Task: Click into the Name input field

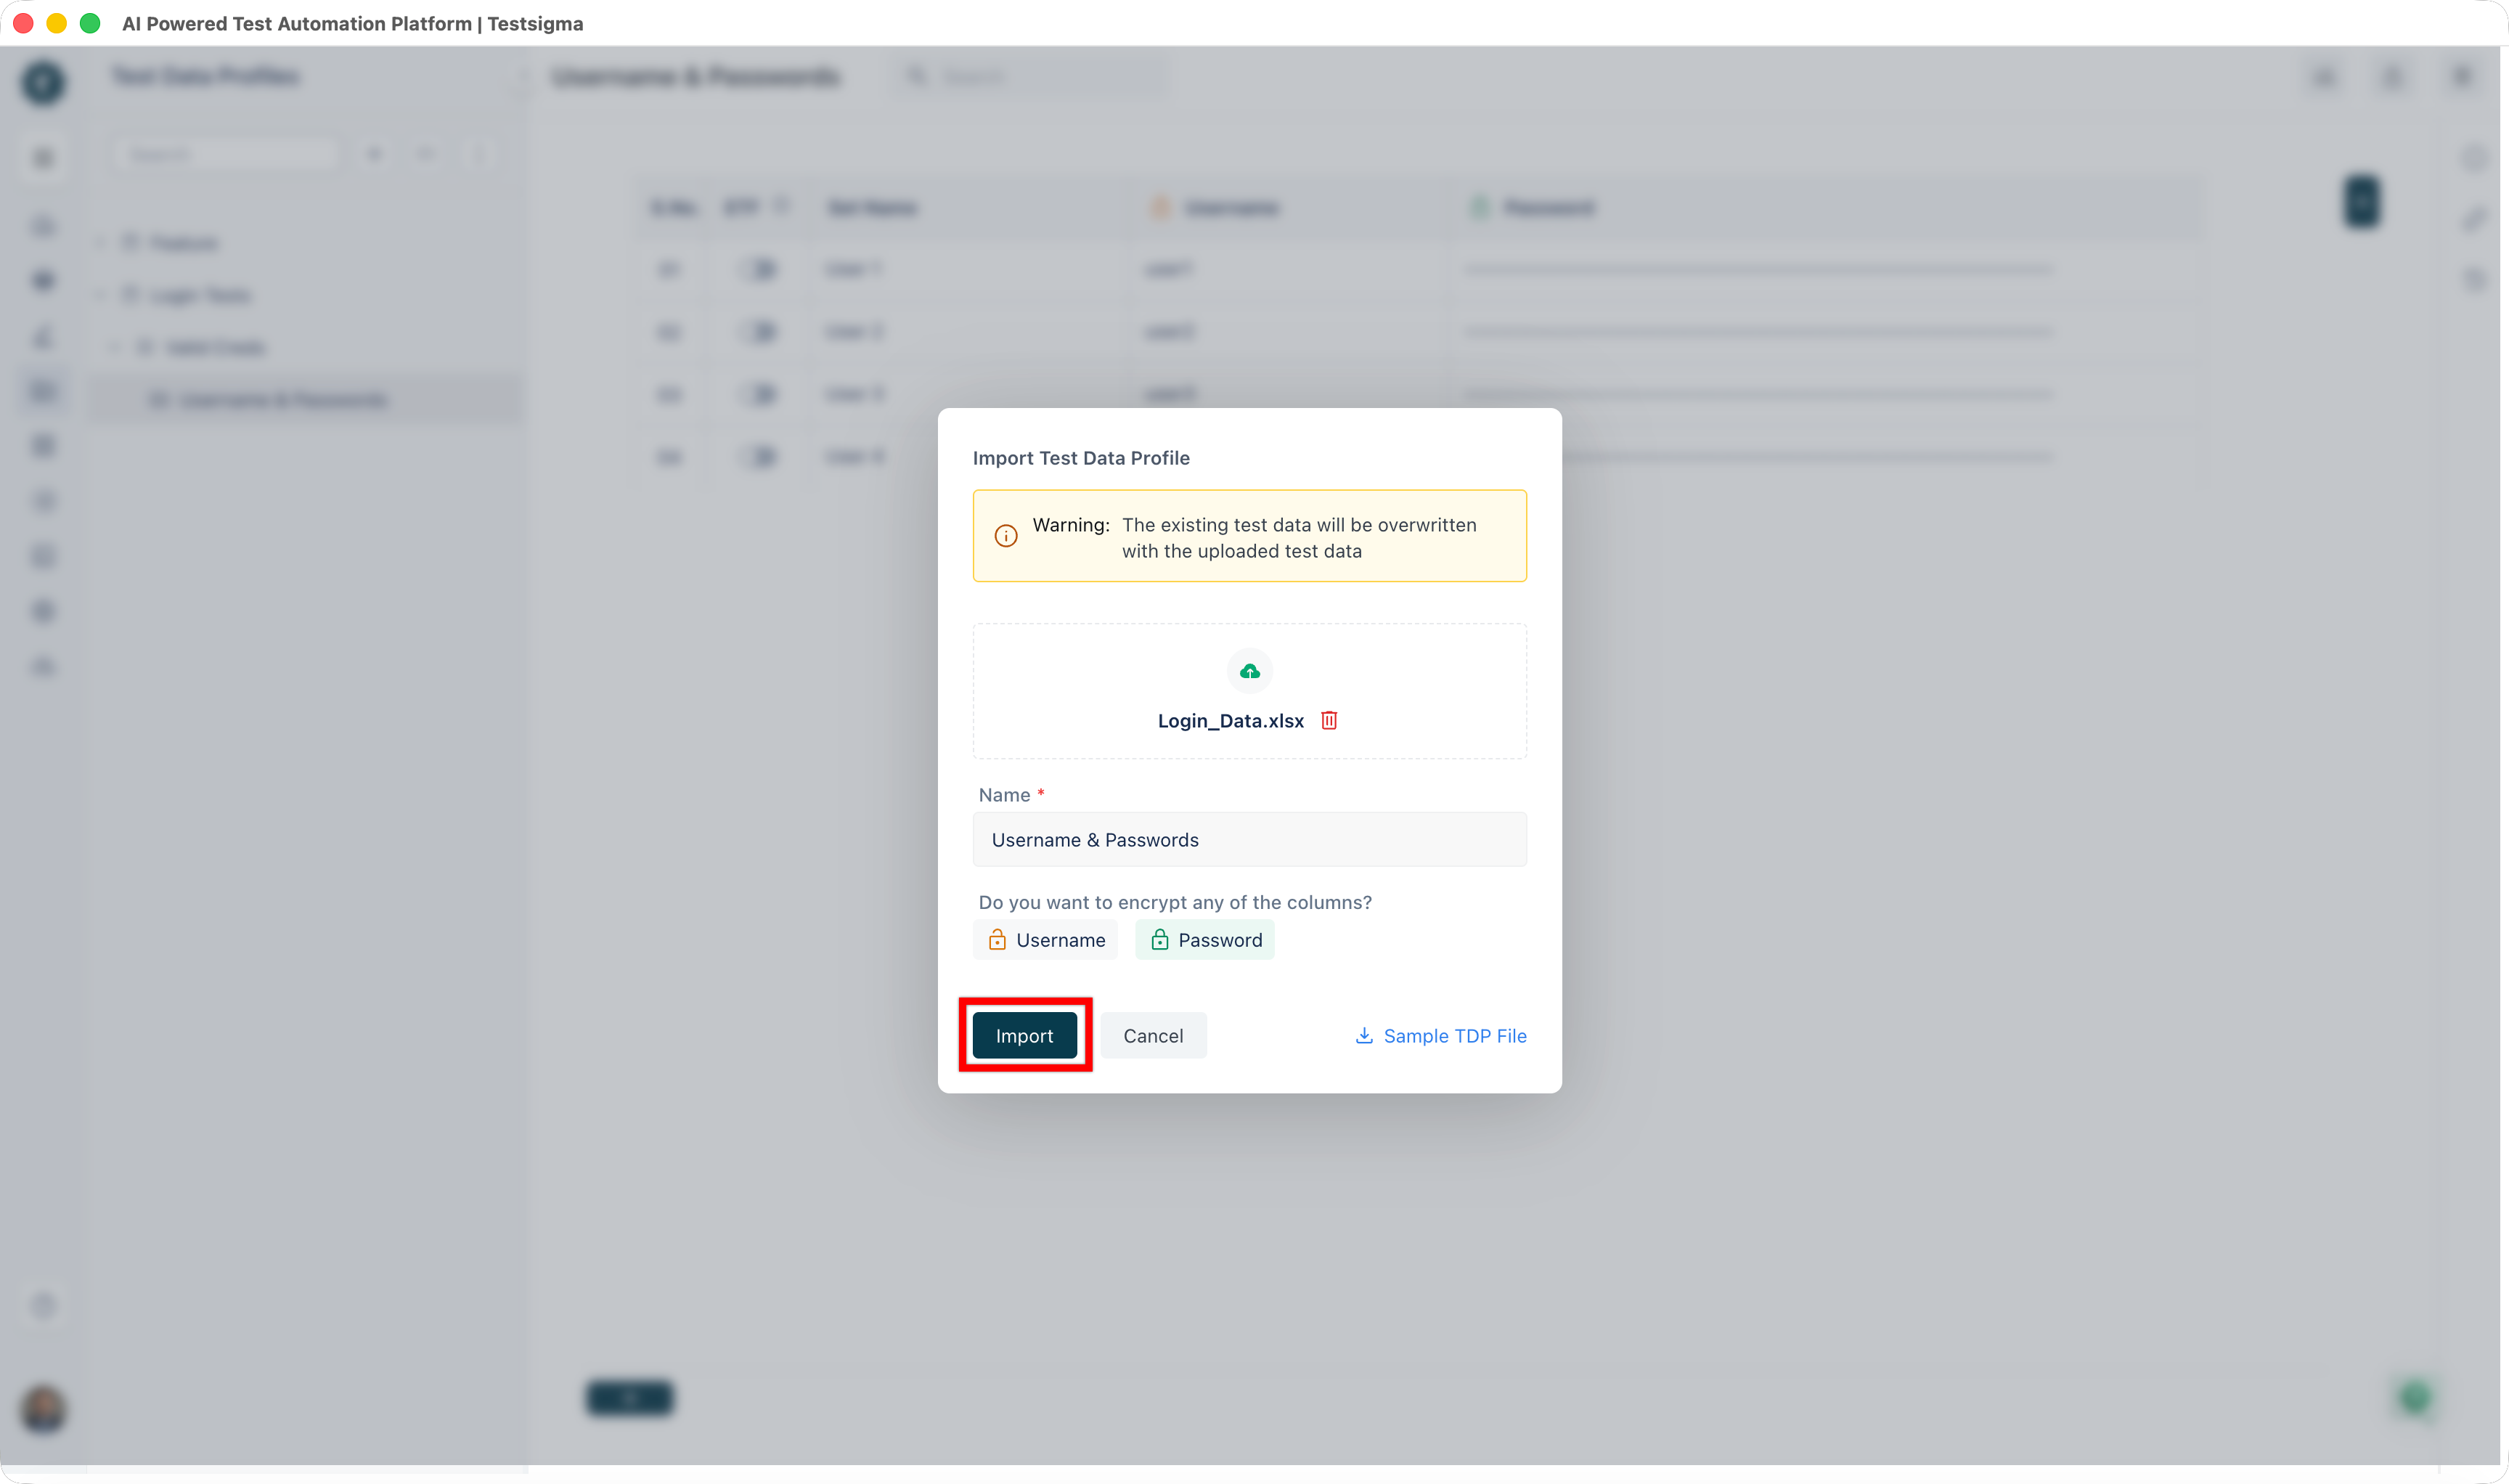Action: [1249, 840]
